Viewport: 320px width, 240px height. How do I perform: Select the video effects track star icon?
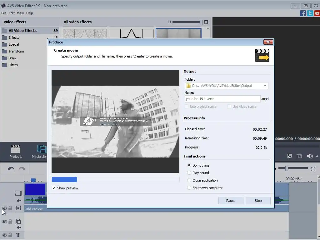tap(18, 208)
